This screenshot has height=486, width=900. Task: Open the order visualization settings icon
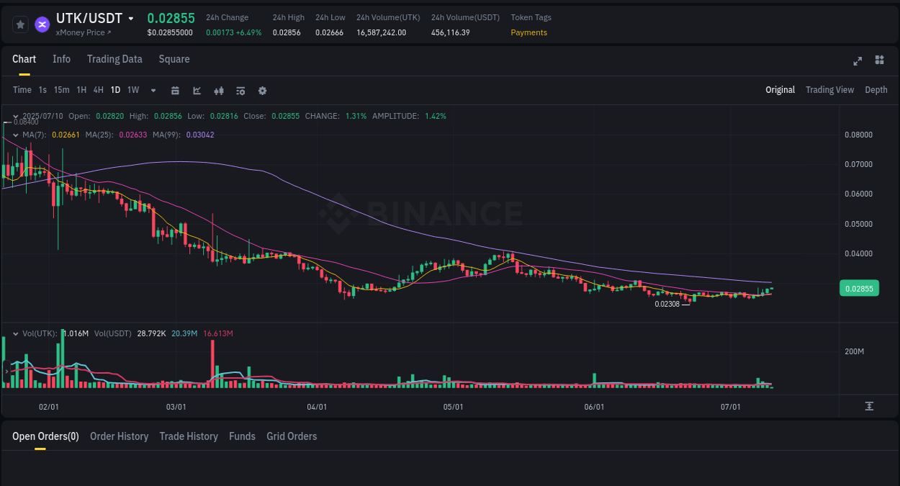tap(240, 90)
